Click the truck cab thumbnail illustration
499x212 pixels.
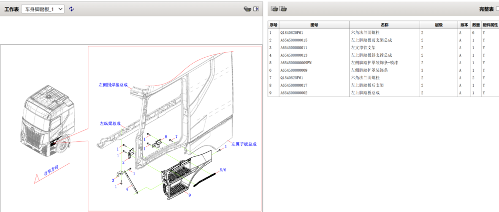pos(48,120)
